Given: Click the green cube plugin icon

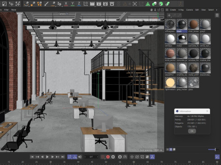Looking at the screenshot, I should click(161, 4).
